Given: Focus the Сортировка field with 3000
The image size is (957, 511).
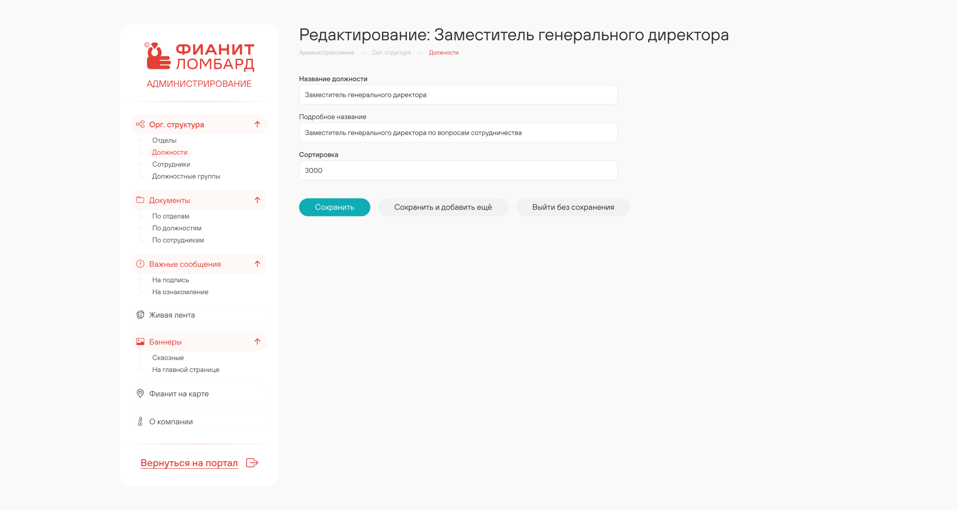Looking at the screenshot, I should [x=459, y=170].
